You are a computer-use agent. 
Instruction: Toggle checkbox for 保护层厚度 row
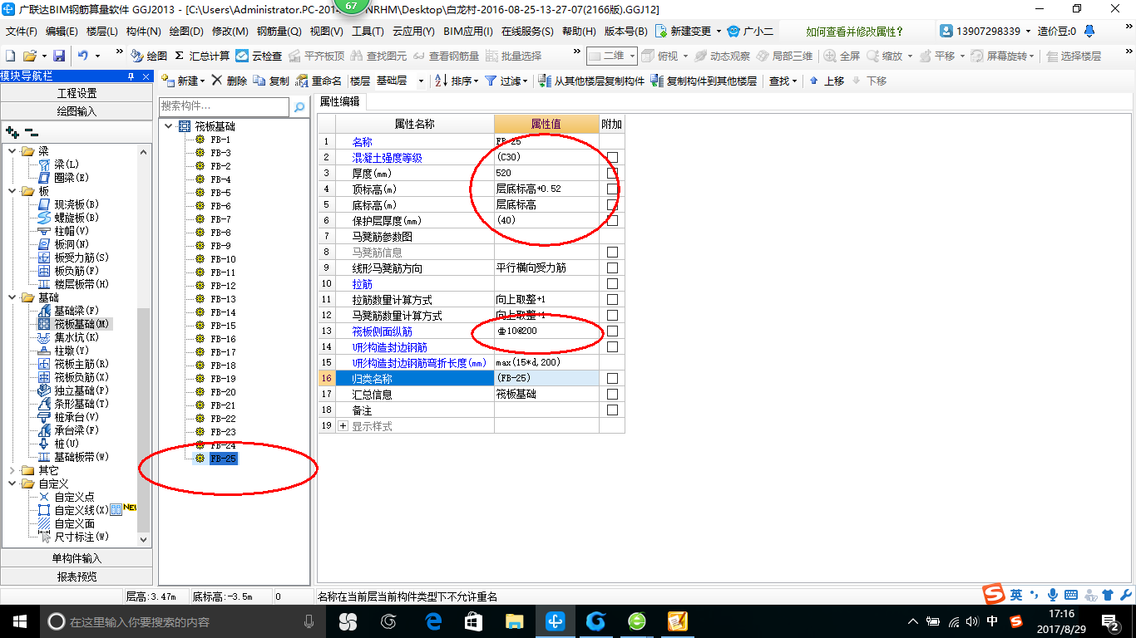tap(612, 220)
